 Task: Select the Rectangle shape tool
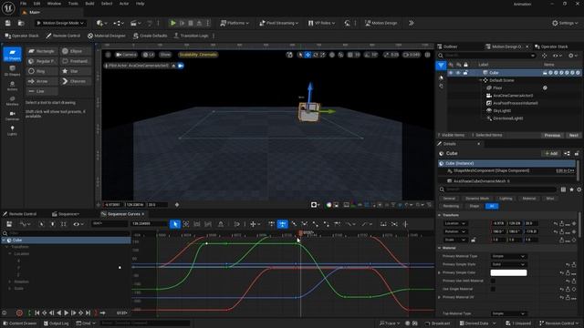pos(42,51)
